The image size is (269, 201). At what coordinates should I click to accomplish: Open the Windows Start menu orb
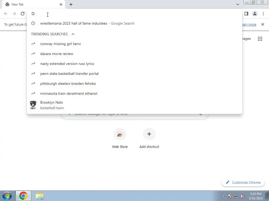point(7,196)
